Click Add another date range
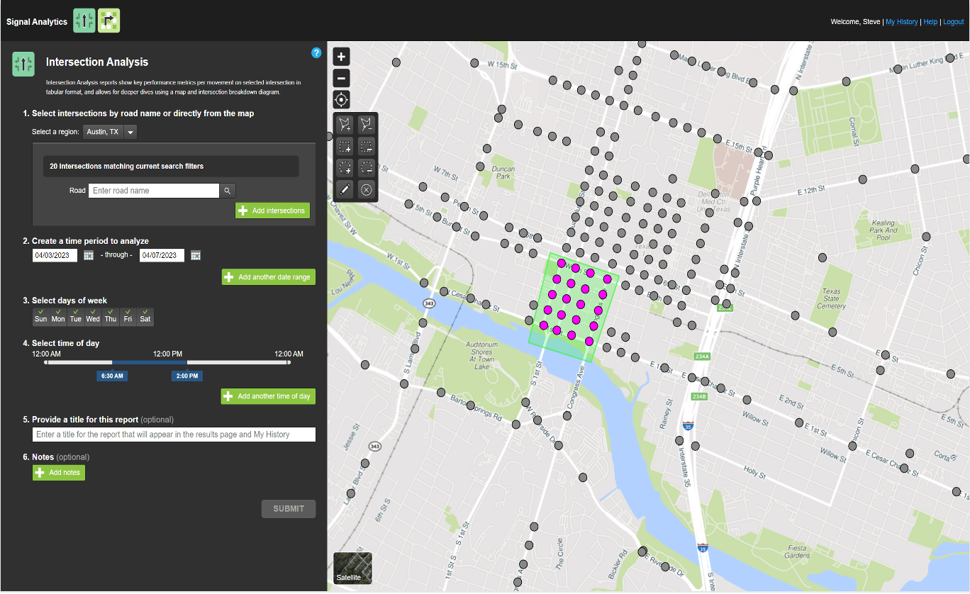Viewport: 970px width, 594px height. click(x=269, y=277)
